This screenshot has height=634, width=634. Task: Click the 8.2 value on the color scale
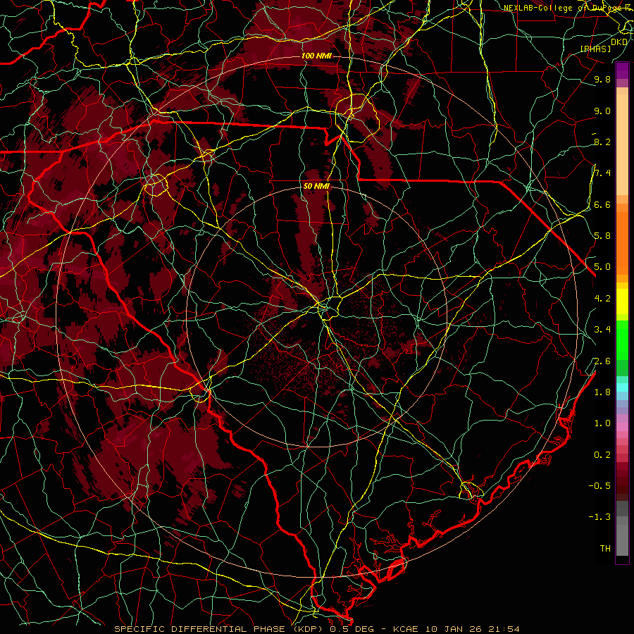[602, 142]
